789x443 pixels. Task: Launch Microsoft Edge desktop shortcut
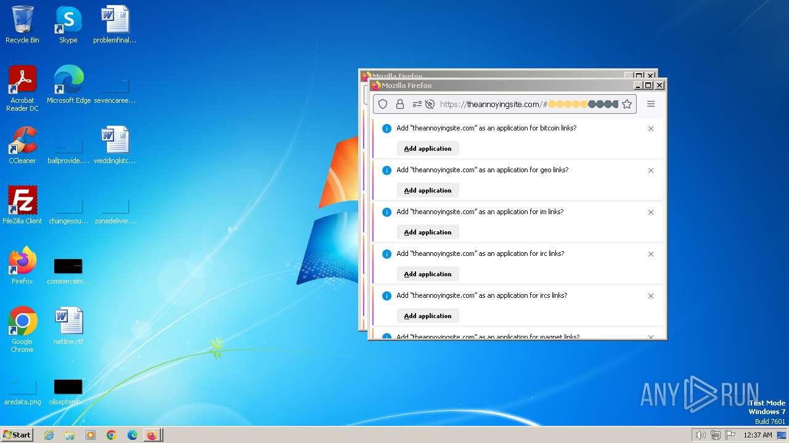pyautogui.click(x=68, y=85)
